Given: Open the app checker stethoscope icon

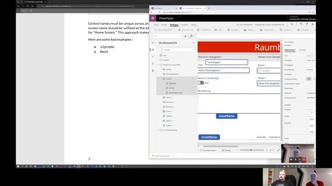Looking at the screenshot, I should 292,24.
